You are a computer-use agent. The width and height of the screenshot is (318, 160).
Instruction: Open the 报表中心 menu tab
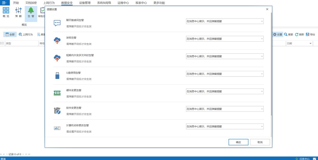coord(141,3)
